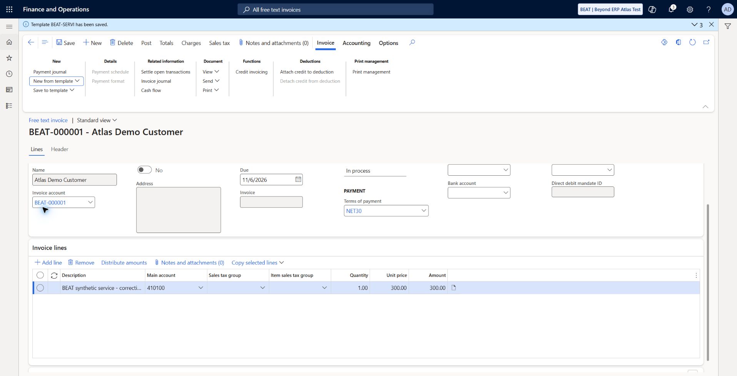The height and width of the screenshot is (376, 737).
Task: Open the app launcher waffle icon
Action: click(x=9, y=9)
